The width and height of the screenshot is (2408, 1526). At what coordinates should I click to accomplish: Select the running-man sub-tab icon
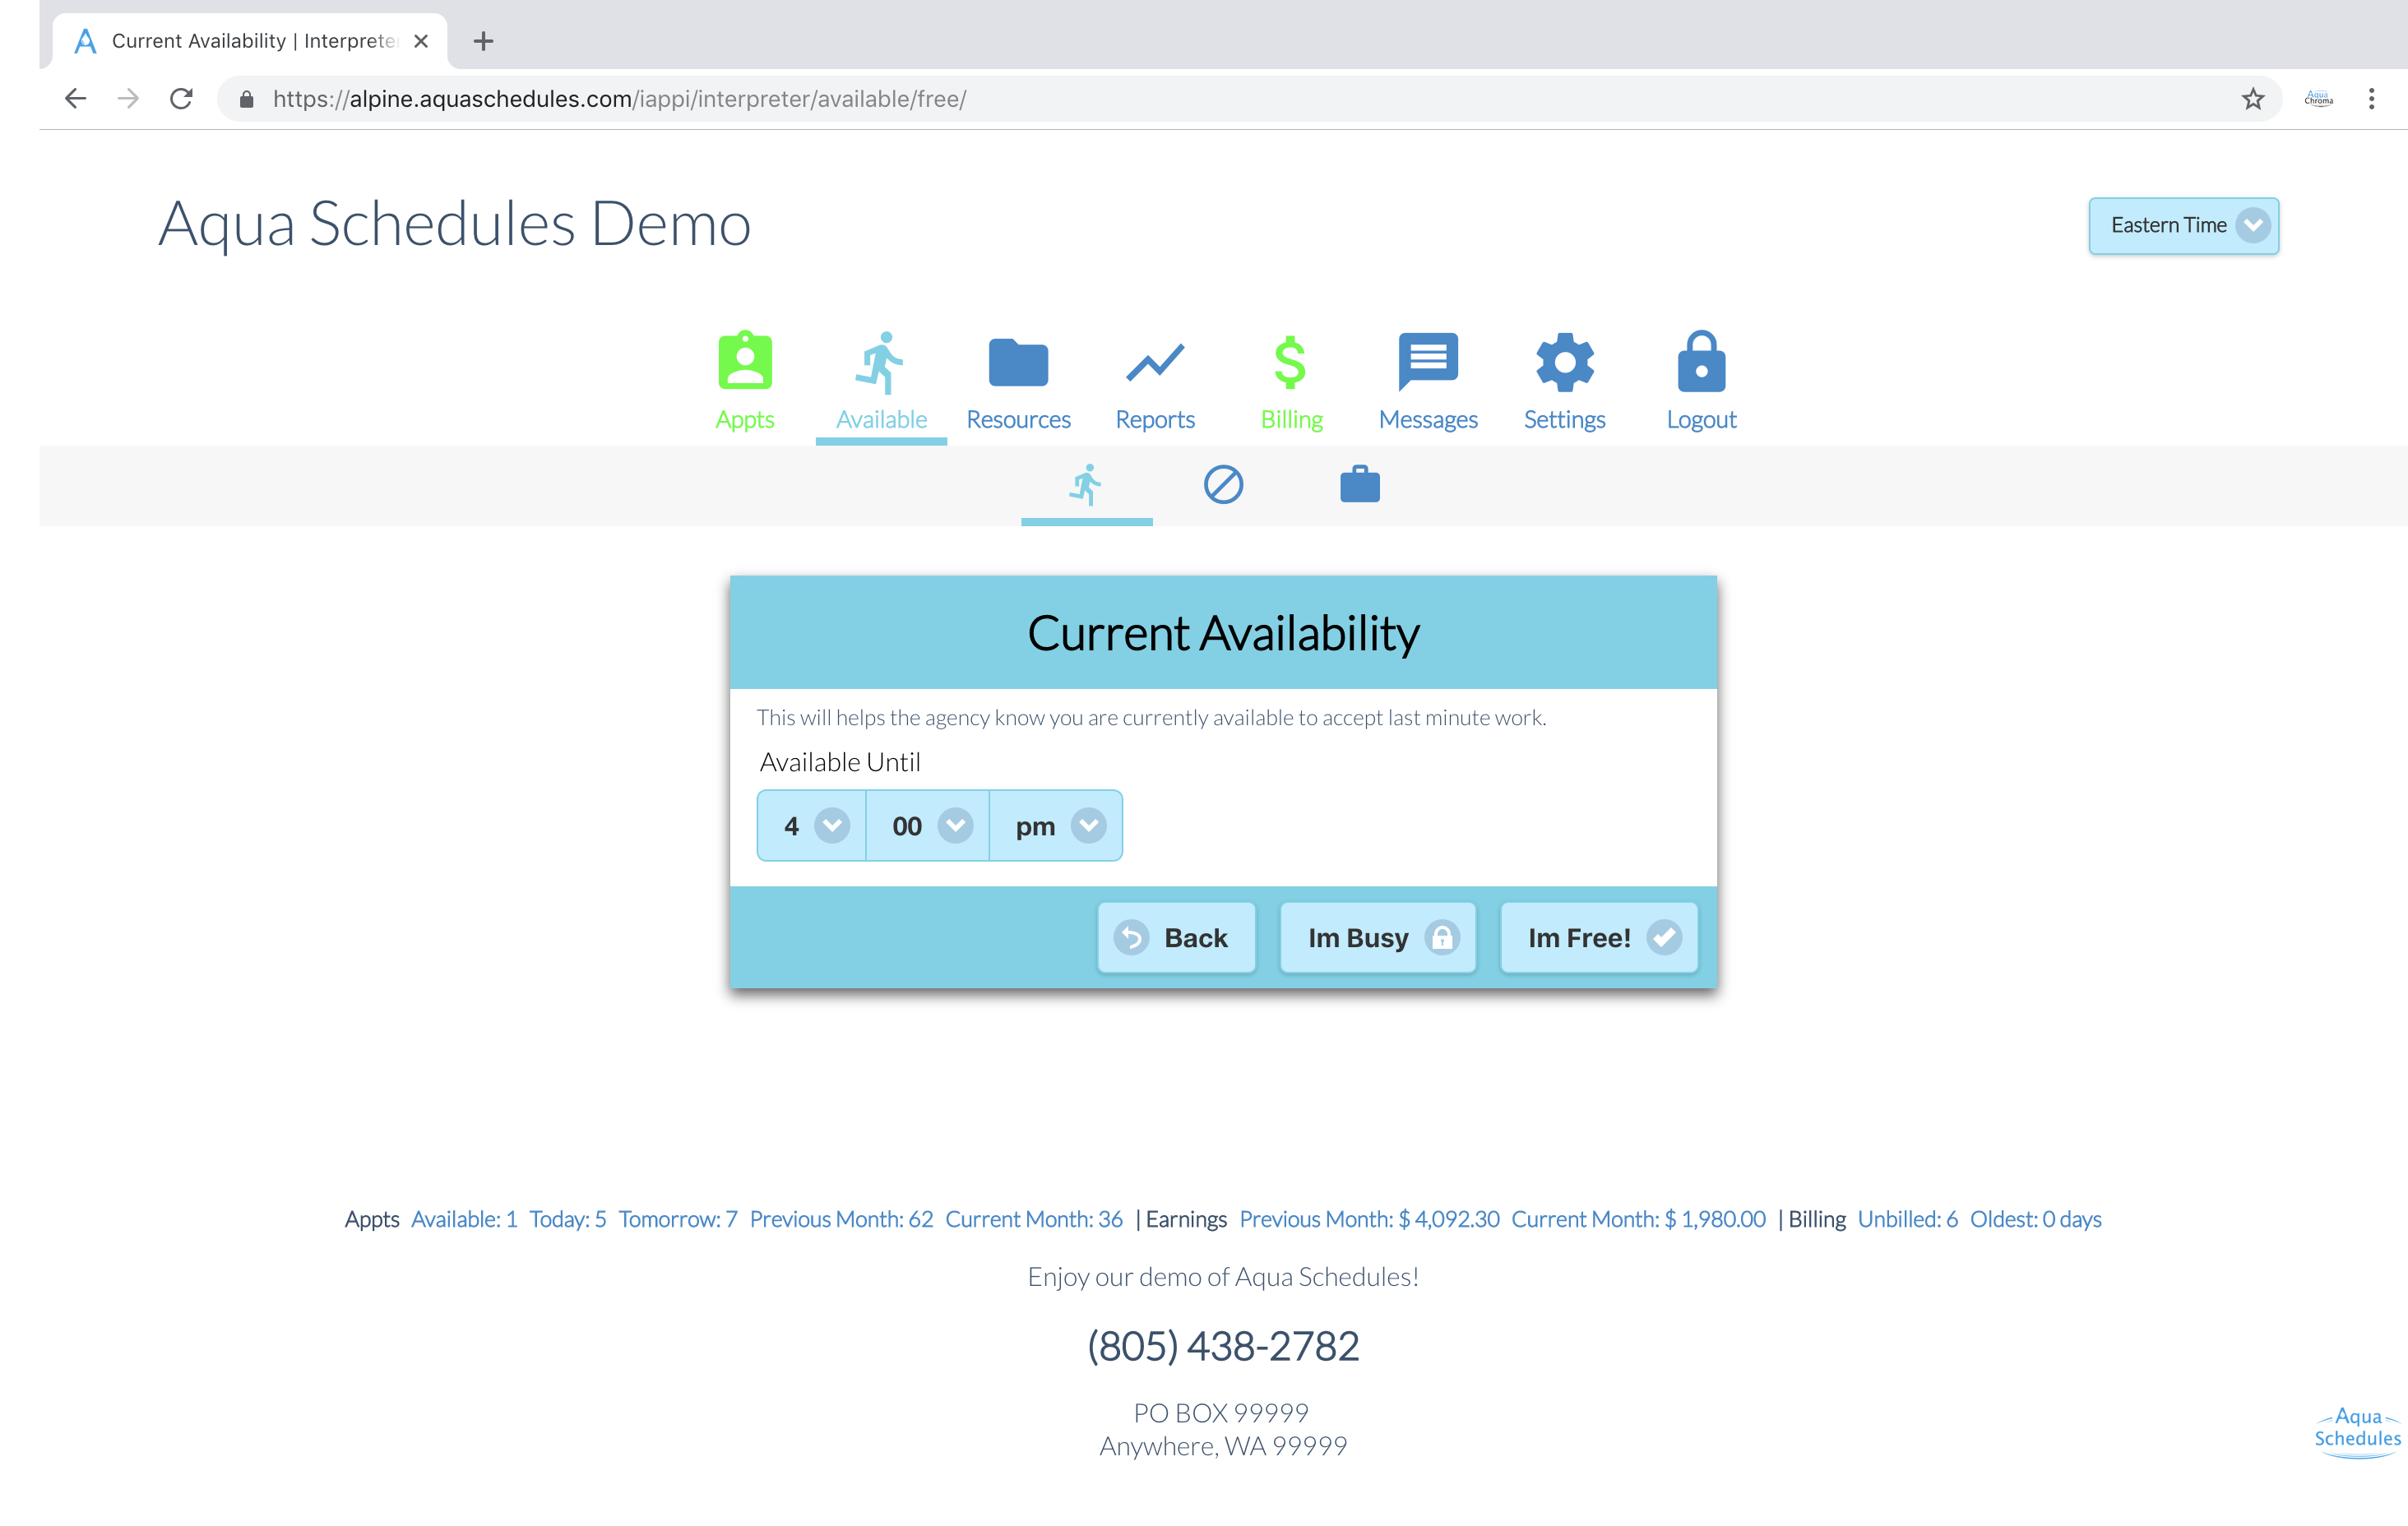1086,485
